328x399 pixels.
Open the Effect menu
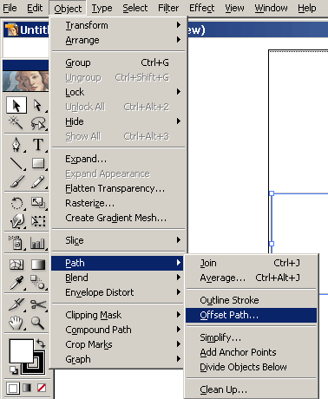pos(202,8)
